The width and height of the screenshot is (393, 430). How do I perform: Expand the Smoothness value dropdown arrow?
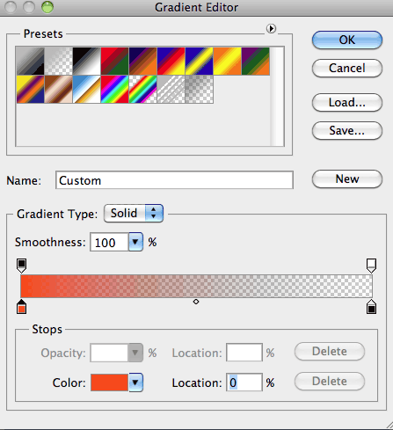[135, 242]
